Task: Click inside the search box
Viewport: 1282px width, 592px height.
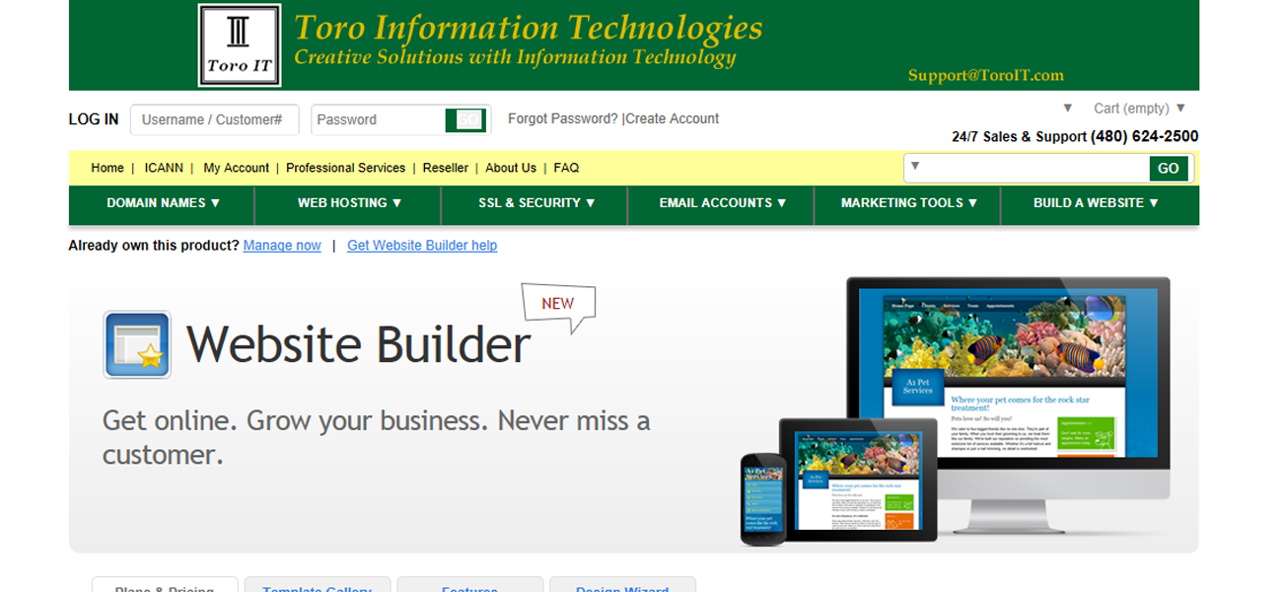Action: point(1037,168)
